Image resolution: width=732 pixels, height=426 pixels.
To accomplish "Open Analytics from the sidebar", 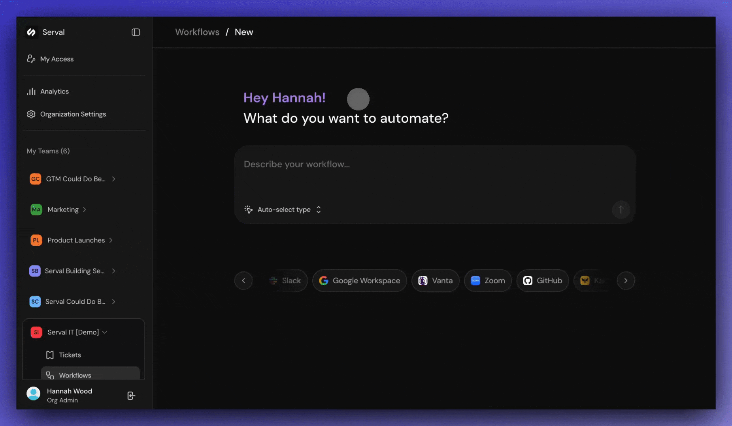I will click(x=54, y=91).
